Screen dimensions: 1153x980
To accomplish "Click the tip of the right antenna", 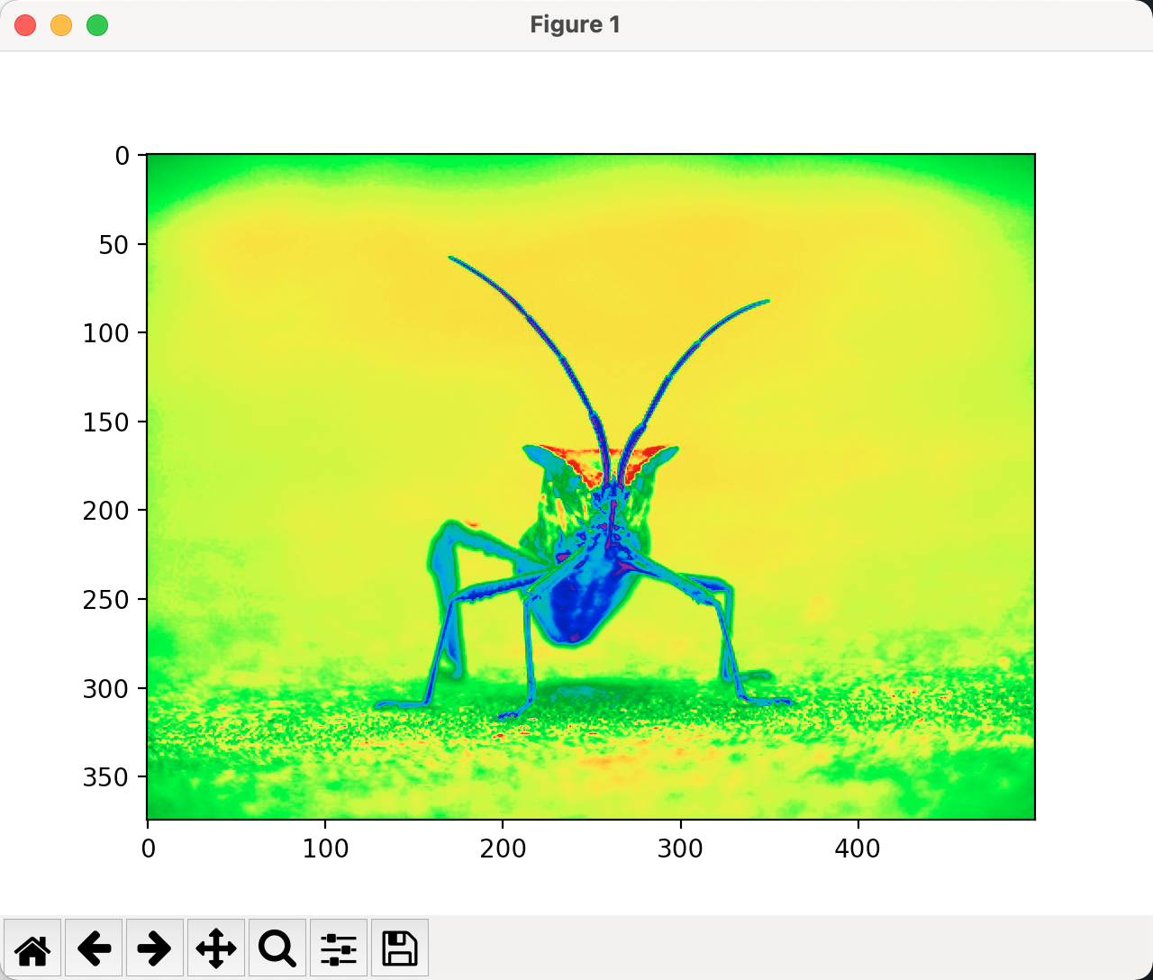I will pos(767,301).
